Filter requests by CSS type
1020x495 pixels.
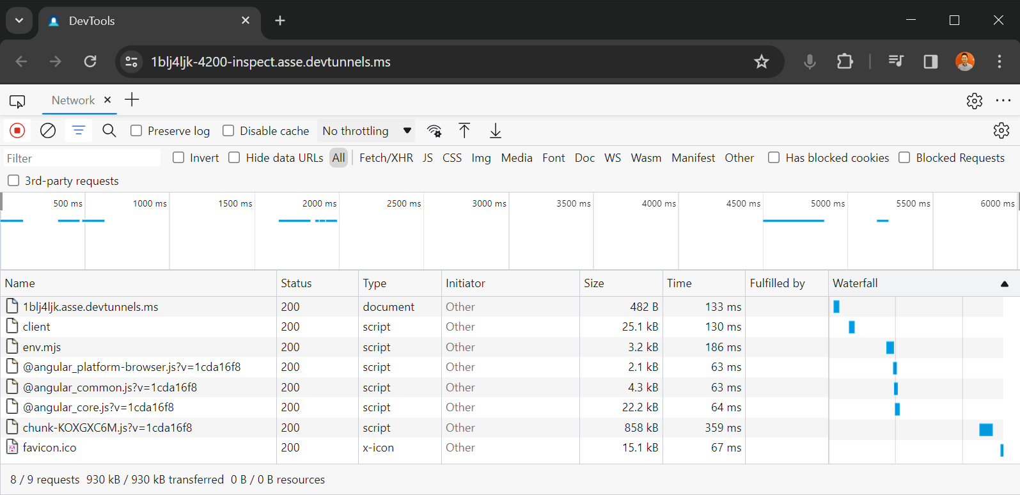[452, 158]
